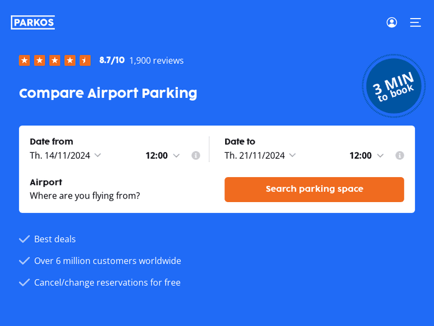Viewport: 434px width, 326px height.
Task: Click the checkmark beside Cancel/change reservations
Action: pos(24,283)
